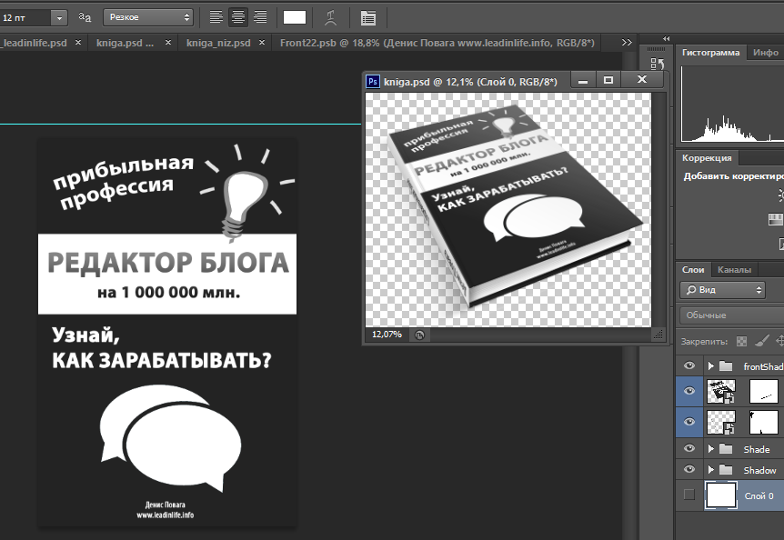Switch to the Каналы tab
Image resolution: width=784 pixels, height=540 pixels.
pyautogui.click(x=734, y=270)
